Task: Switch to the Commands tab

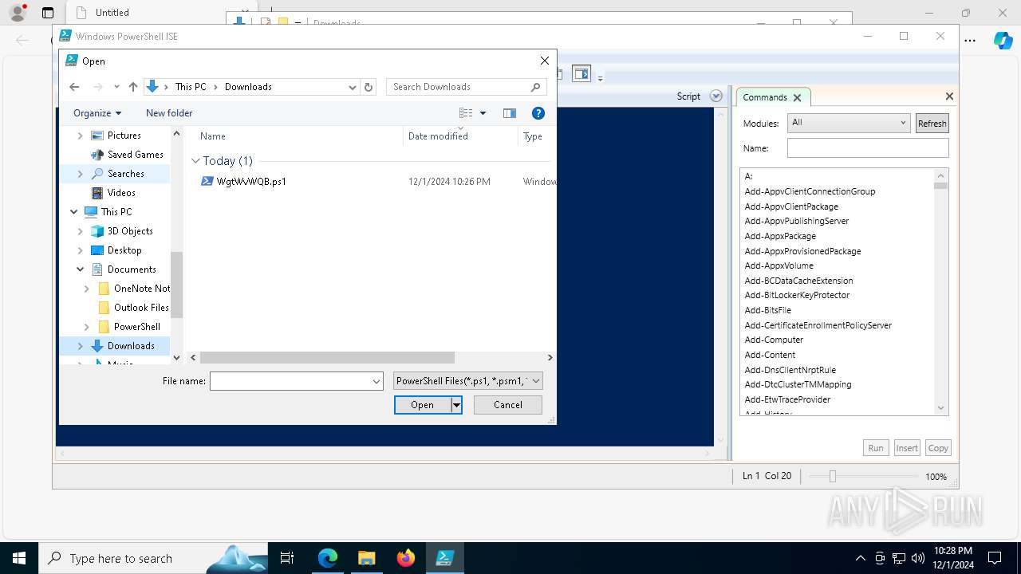Action: [765, 97]
